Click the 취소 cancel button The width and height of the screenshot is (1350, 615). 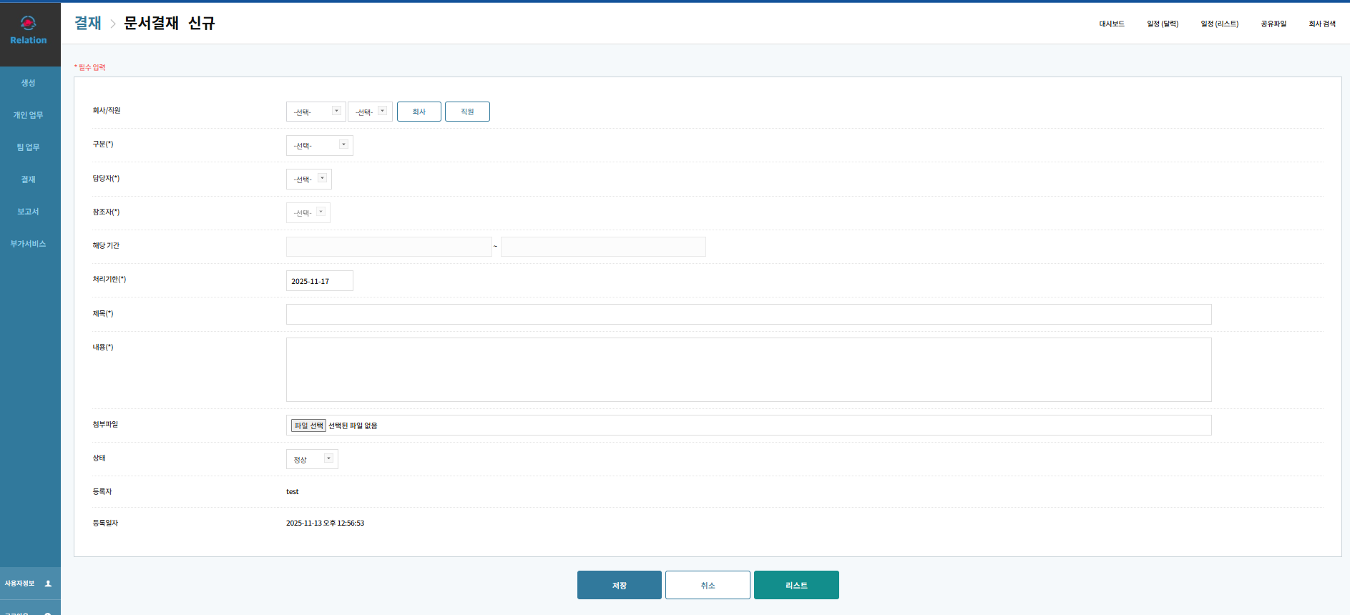708,585
